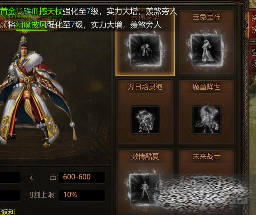This screenshot has height=215, width=256.
Task: Click the 激情酷夏 title label
Action: click(145, 157)
